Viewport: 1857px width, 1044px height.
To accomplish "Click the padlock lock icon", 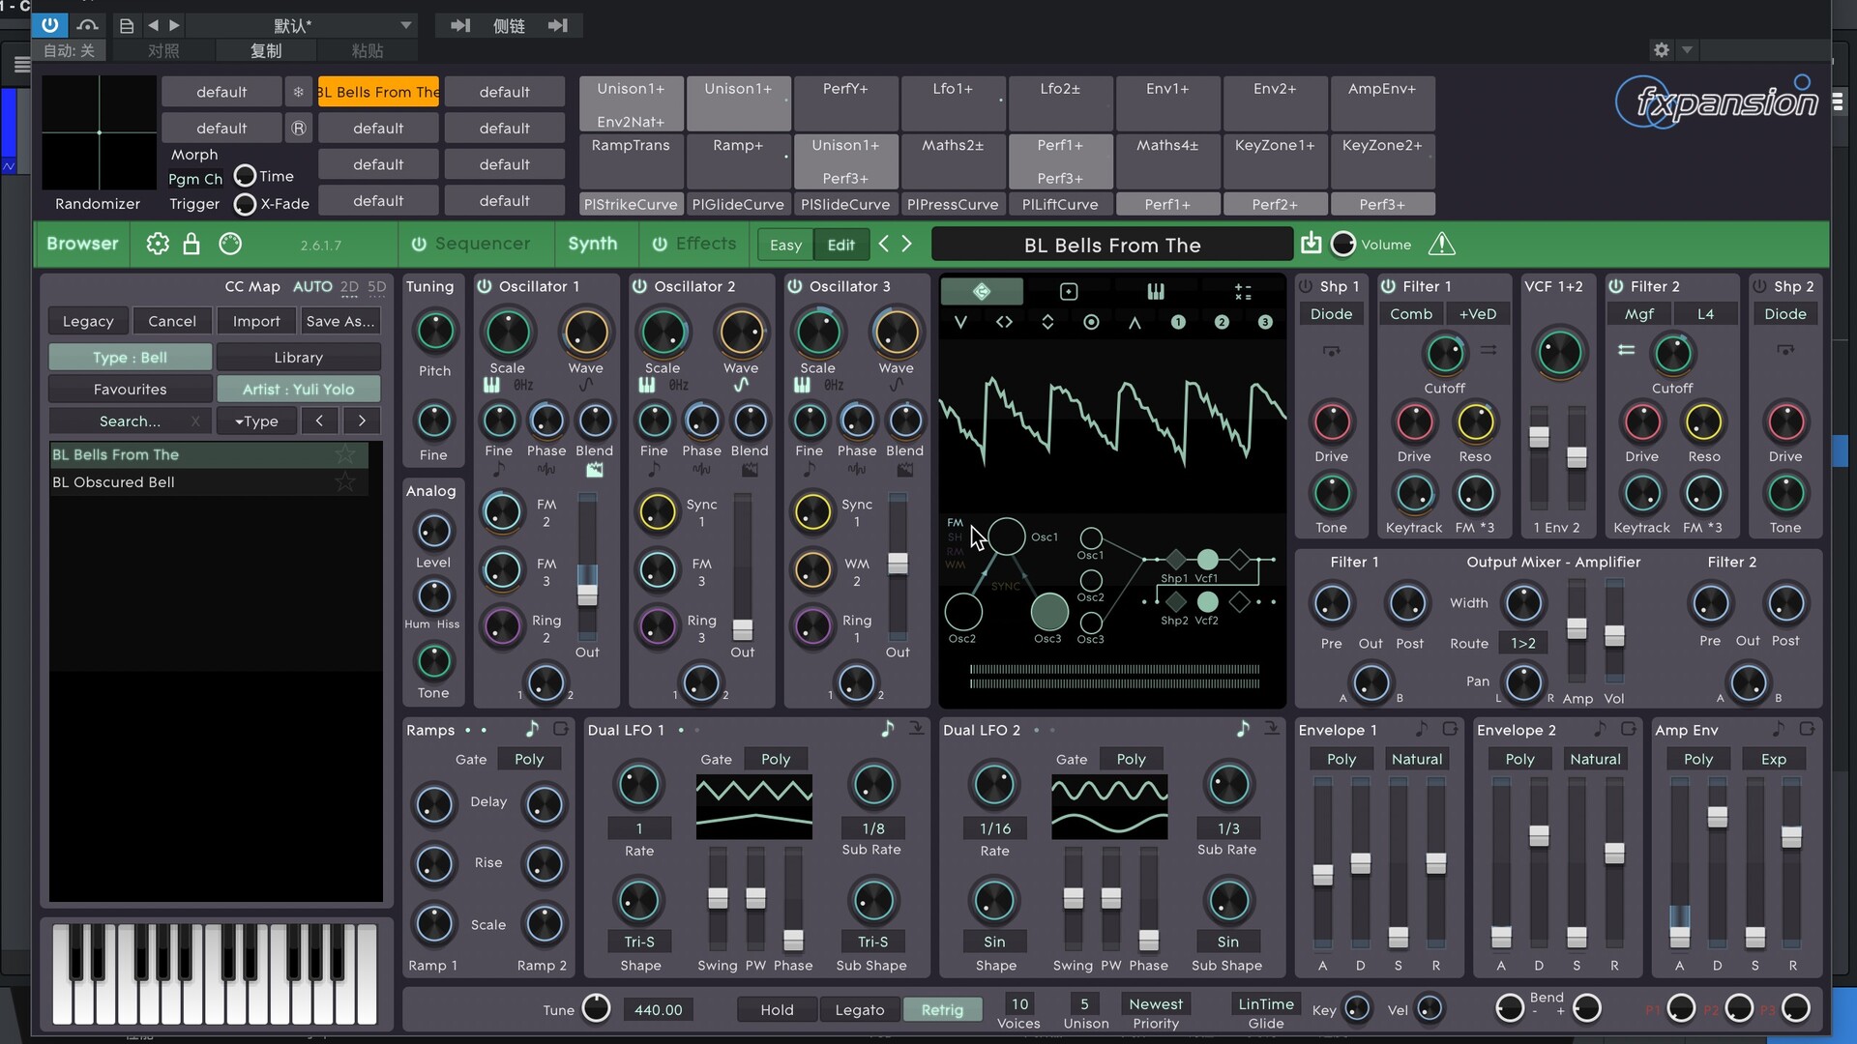I will tap(192, 244).
